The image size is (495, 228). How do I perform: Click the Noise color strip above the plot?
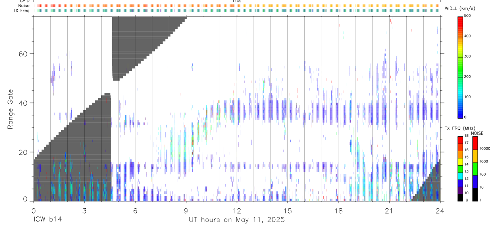click(237, 6)
